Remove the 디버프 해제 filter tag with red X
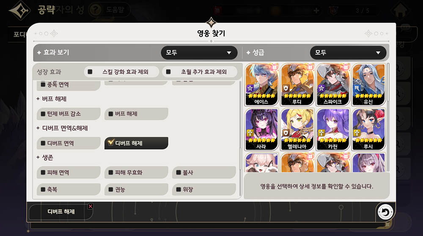The image size is (423, 236). [91, 206]
